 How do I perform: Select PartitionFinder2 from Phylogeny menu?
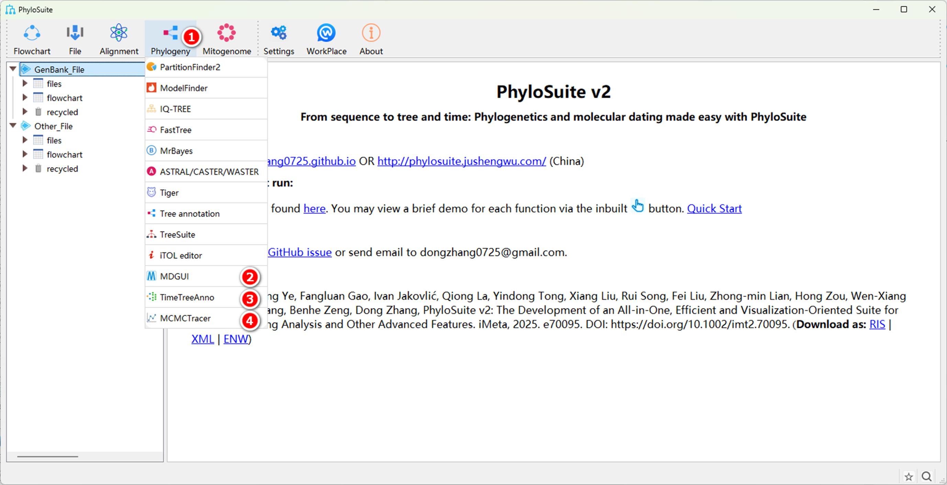pos(206,67)
